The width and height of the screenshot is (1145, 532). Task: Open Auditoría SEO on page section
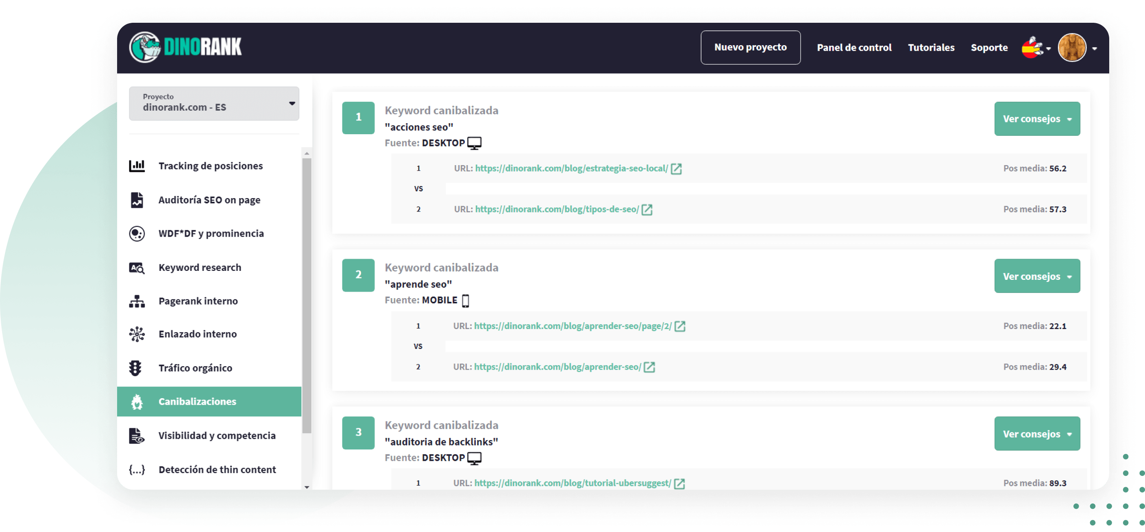209,200
